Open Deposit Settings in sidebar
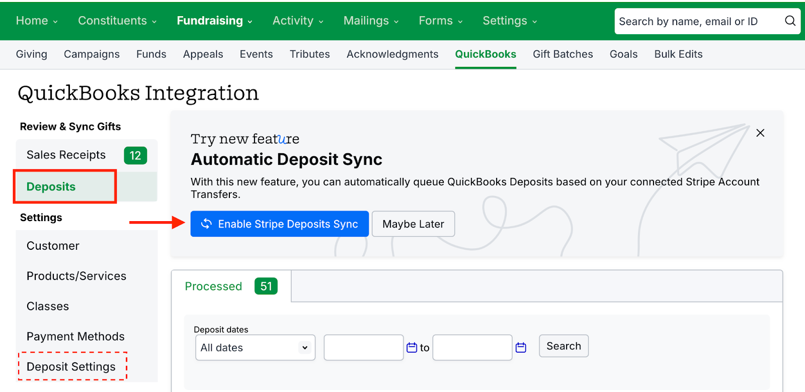This screenshot has height=392, width=805. click(x=71, y=366)
